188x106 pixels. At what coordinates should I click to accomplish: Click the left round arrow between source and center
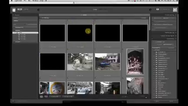click(x=38, y=10)
